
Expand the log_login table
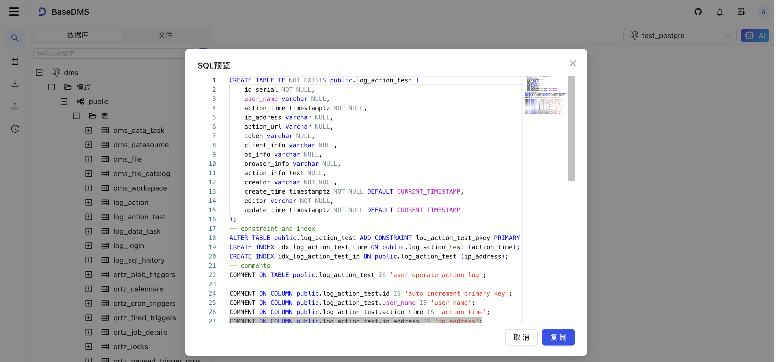89,246
